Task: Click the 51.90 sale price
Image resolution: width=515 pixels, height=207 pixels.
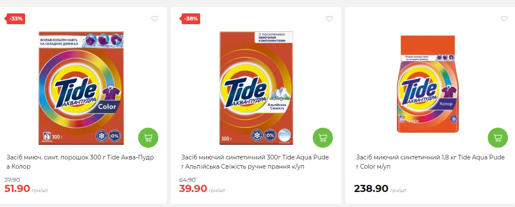Action: (x=17, y=189)
